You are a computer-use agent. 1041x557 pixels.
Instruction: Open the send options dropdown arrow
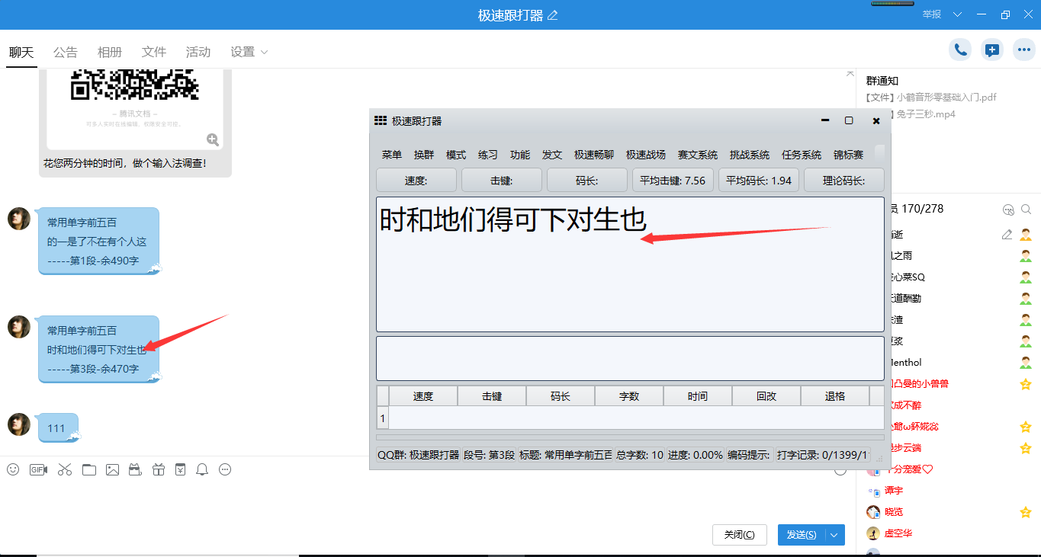tap(834, 535)
